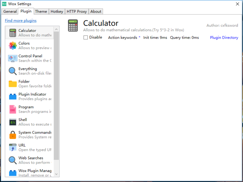
Task: Select the URL browser arrow icon
Action: pos(13,148)
